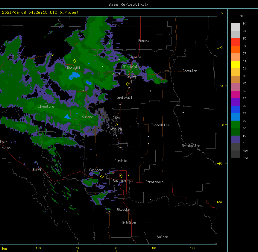Click the Vulcan town label
The width and height of the screenshot is (258, 252).
pos(163,237)
